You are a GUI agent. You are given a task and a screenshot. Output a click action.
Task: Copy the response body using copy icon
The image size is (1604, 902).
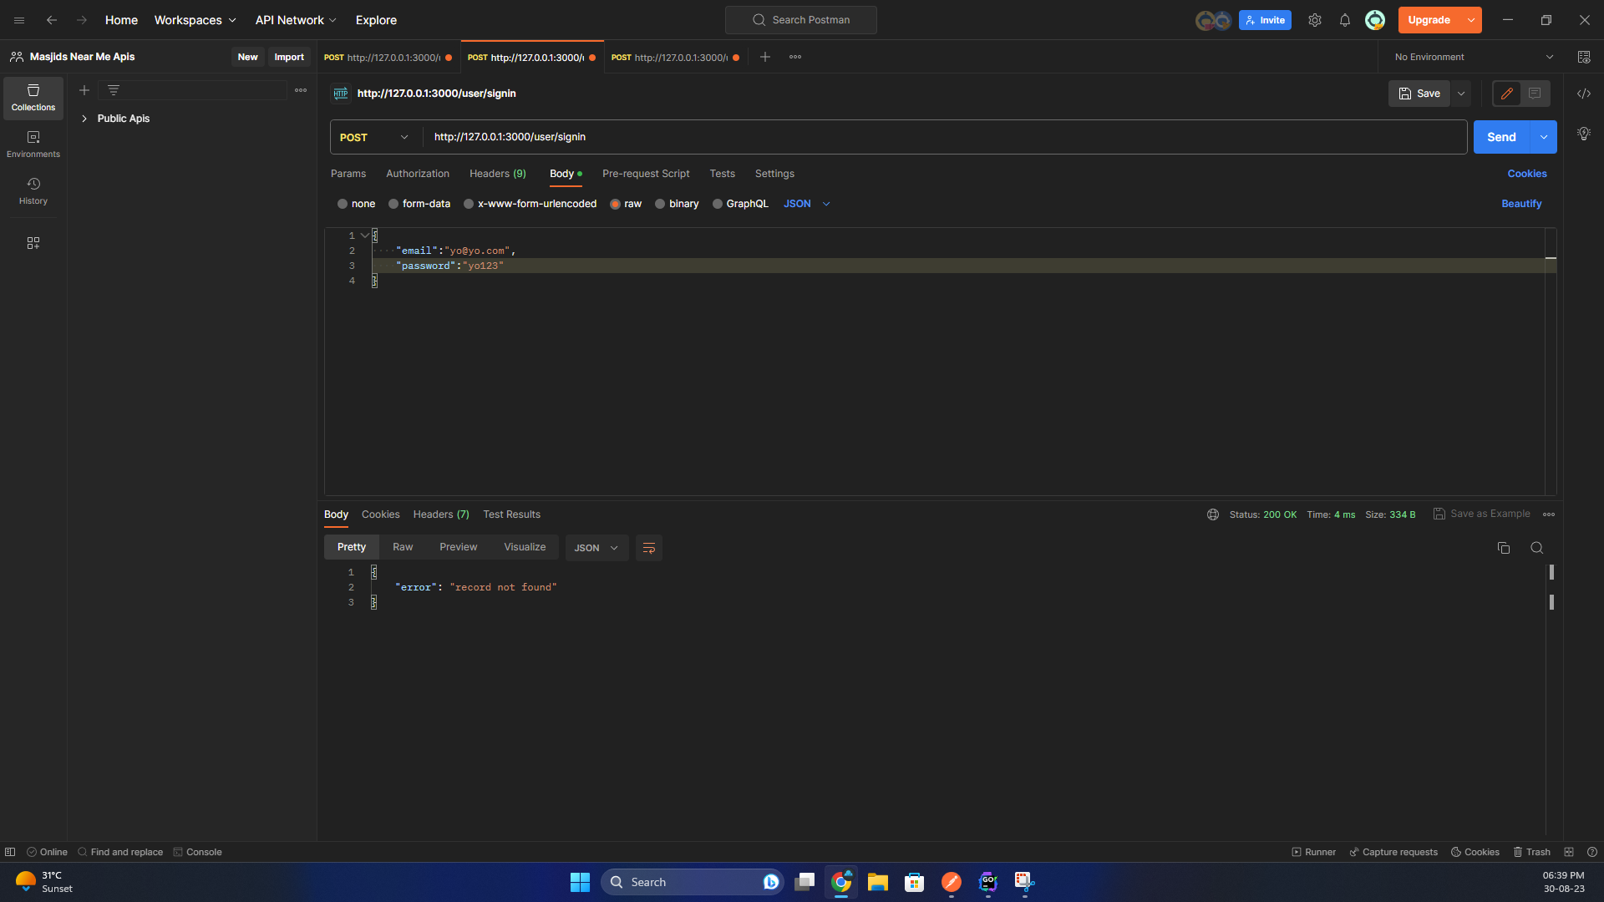pyautogui.click(x=1504, y=548)
